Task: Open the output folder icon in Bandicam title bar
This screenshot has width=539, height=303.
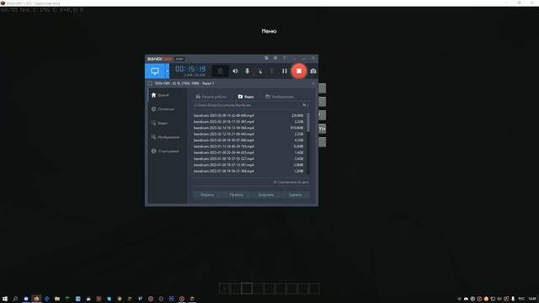Action: 266,58
